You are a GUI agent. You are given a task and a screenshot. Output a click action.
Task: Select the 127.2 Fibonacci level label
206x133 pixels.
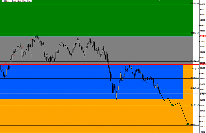point(194,124)
